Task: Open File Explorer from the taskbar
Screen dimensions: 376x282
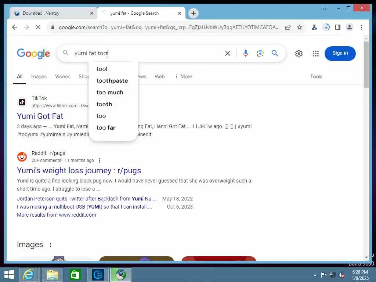Action: (x=53, y=275)
